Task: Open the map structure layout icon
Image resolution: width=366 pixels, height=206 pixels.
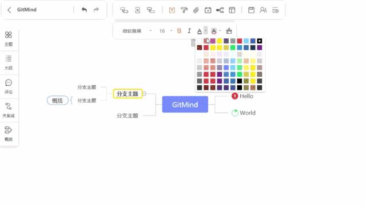Action: coord(220,10)
